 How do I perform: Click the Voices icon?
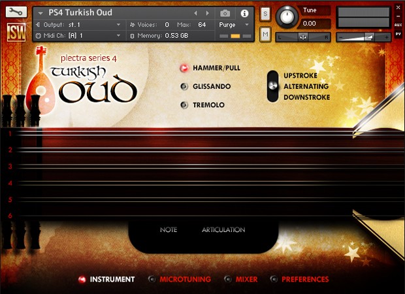(133, 25)
